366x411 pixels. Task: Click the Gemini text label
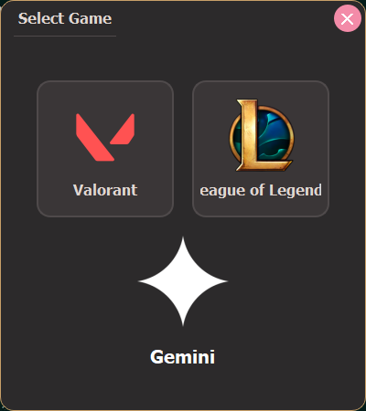tap(182, 357)
